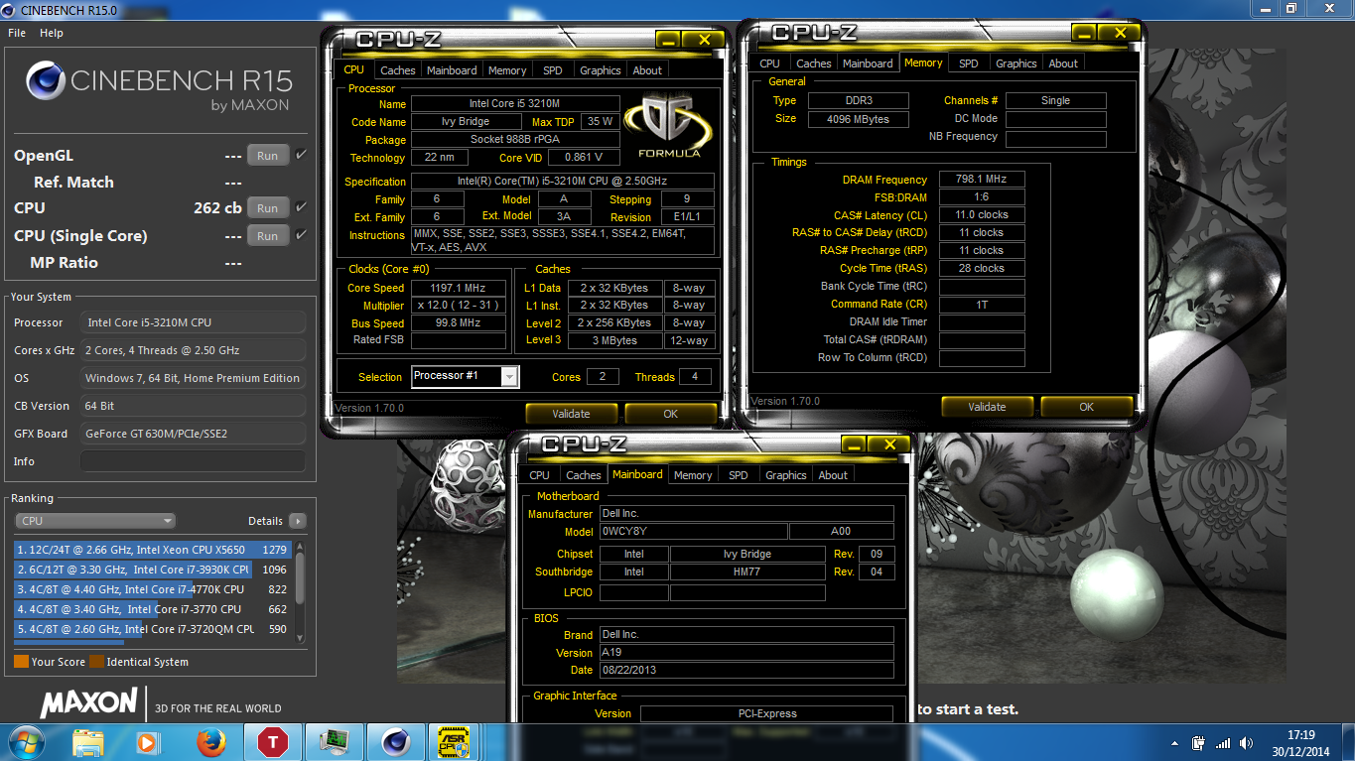
Task: Select the Xeon X5650 ranking entry
Action: coord(152,549)
